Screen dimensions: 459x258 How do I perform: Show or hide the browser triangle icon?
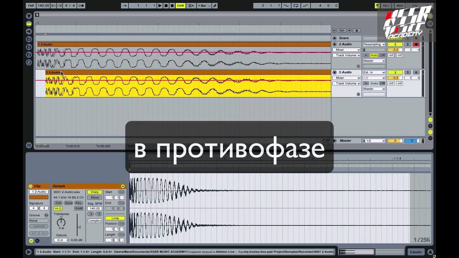(29, 16)
